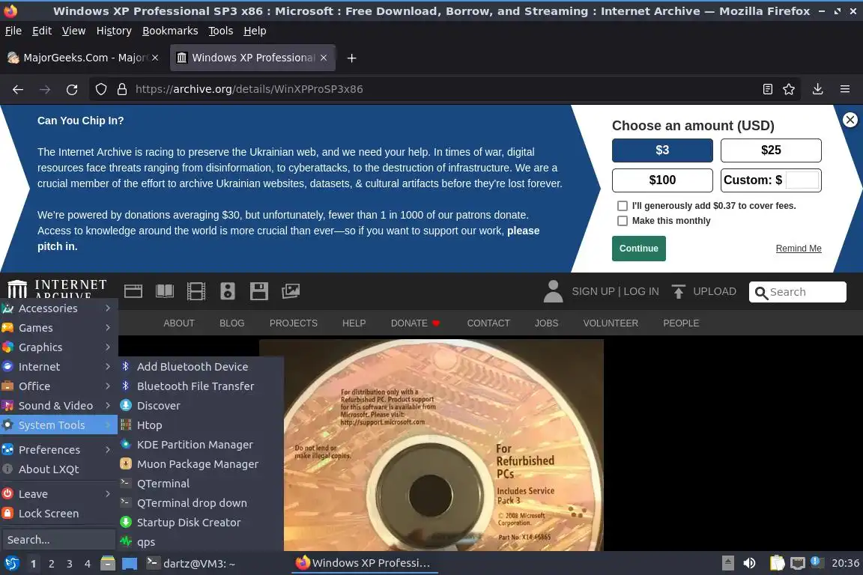This screenshot has width=863, height=575.
Task: Select the $3 donation amount
Action: pos(662,150)
